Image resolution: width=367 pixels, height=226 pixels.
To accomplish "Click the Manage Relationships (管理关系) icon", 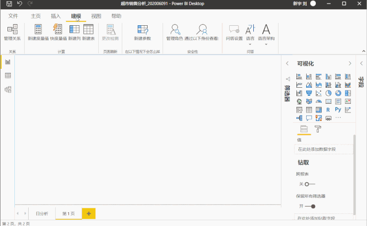I will pyautogui.click(x=13, y=29).
